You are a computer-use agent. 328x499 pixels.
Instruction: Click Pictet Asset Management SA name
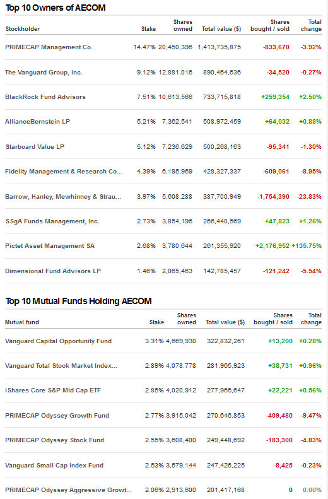[x=50, y=246]
